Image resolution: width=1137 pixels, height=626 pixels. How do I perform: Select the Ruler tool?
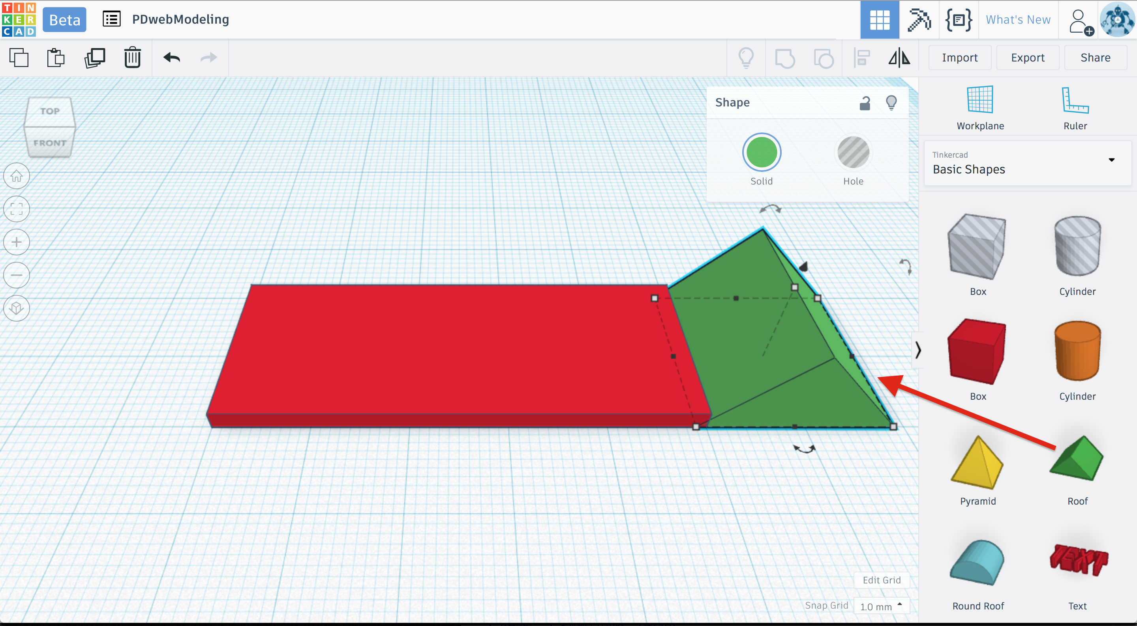(x=1075, y=108)
